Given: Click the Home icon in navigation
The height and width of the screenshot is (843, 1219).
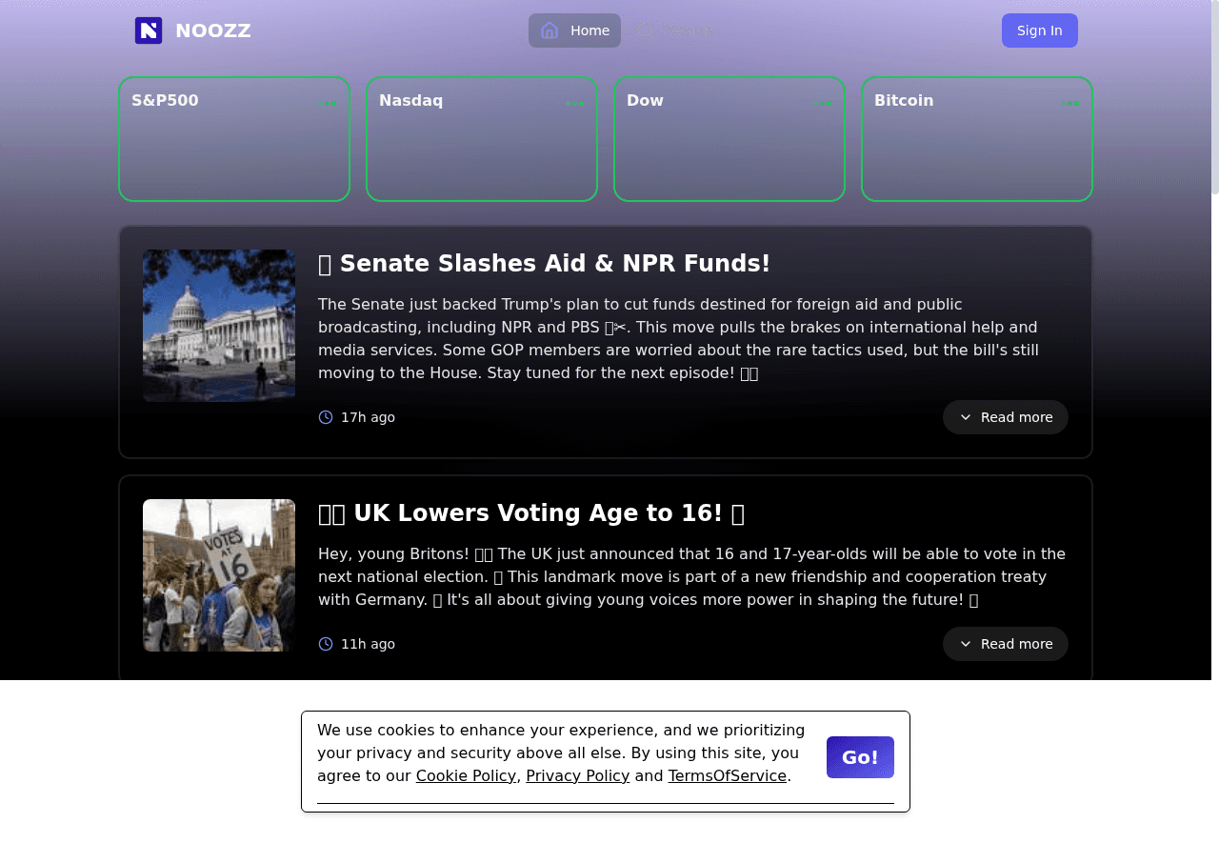Looking at the screenshot, I should point(550,30).
